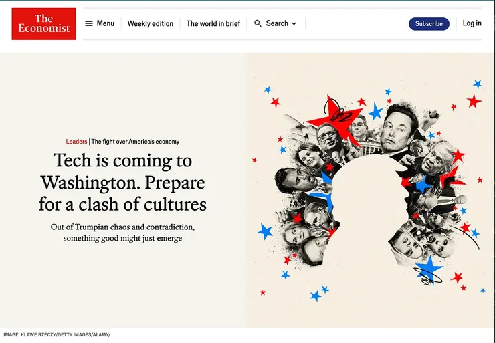Open the Weekly edition section
Screen dimensions: 495x343
coord(151,23)
